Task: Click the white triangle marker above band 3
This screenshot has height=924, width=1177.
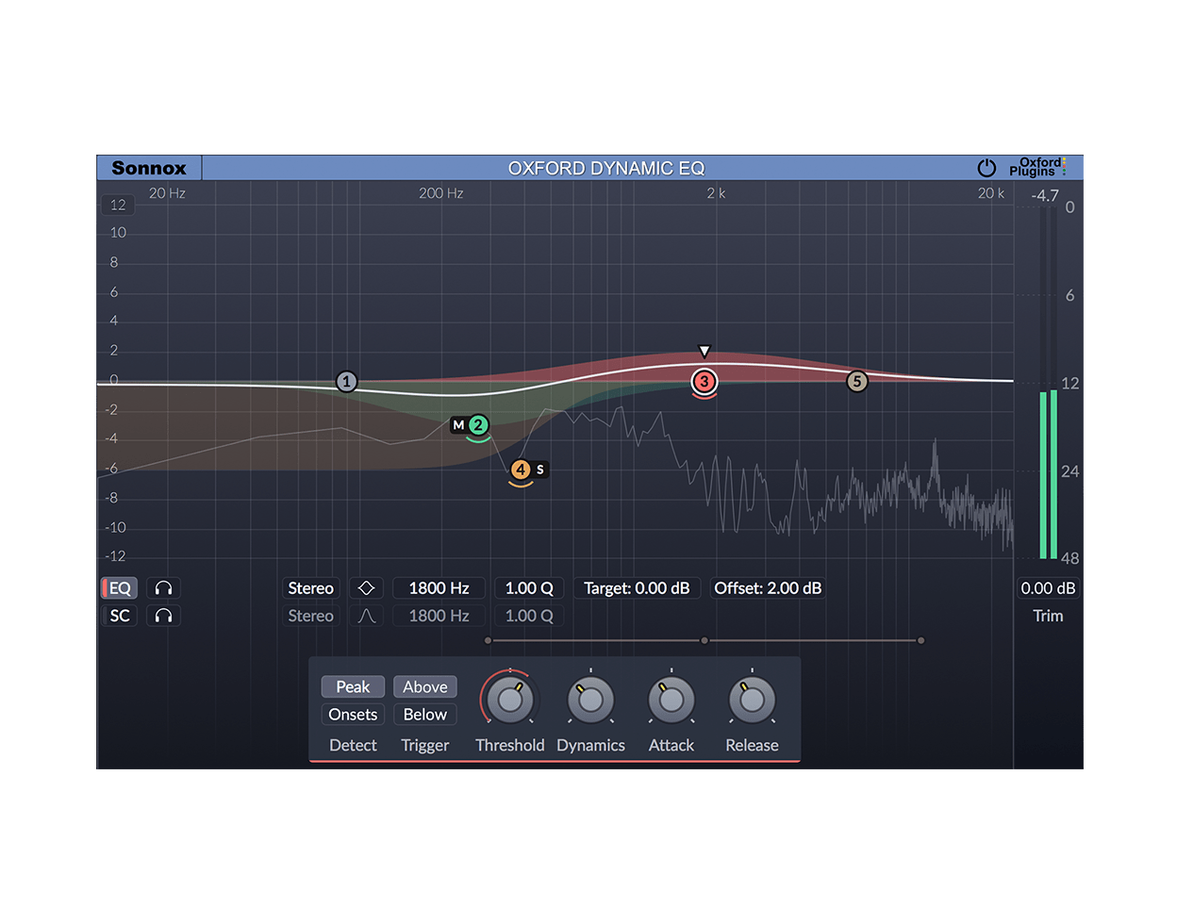Action: [x=704, y=352]
